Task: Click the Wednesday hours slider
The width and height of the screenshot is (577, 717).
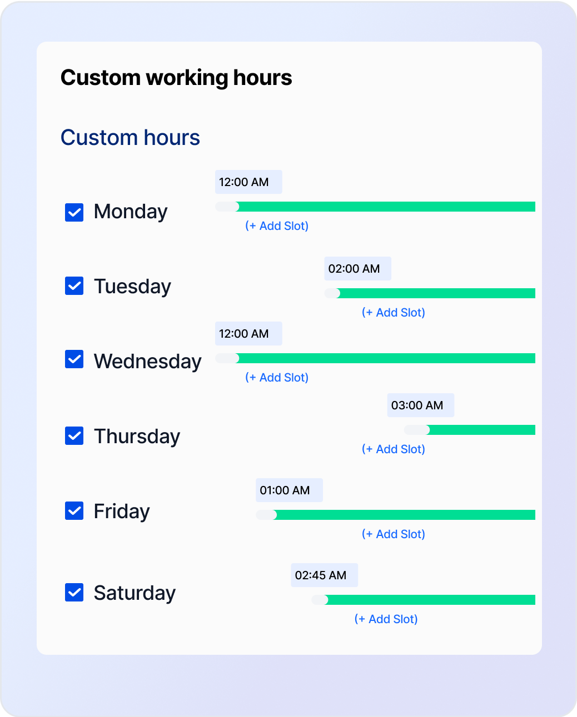Action: pos(228,358)
